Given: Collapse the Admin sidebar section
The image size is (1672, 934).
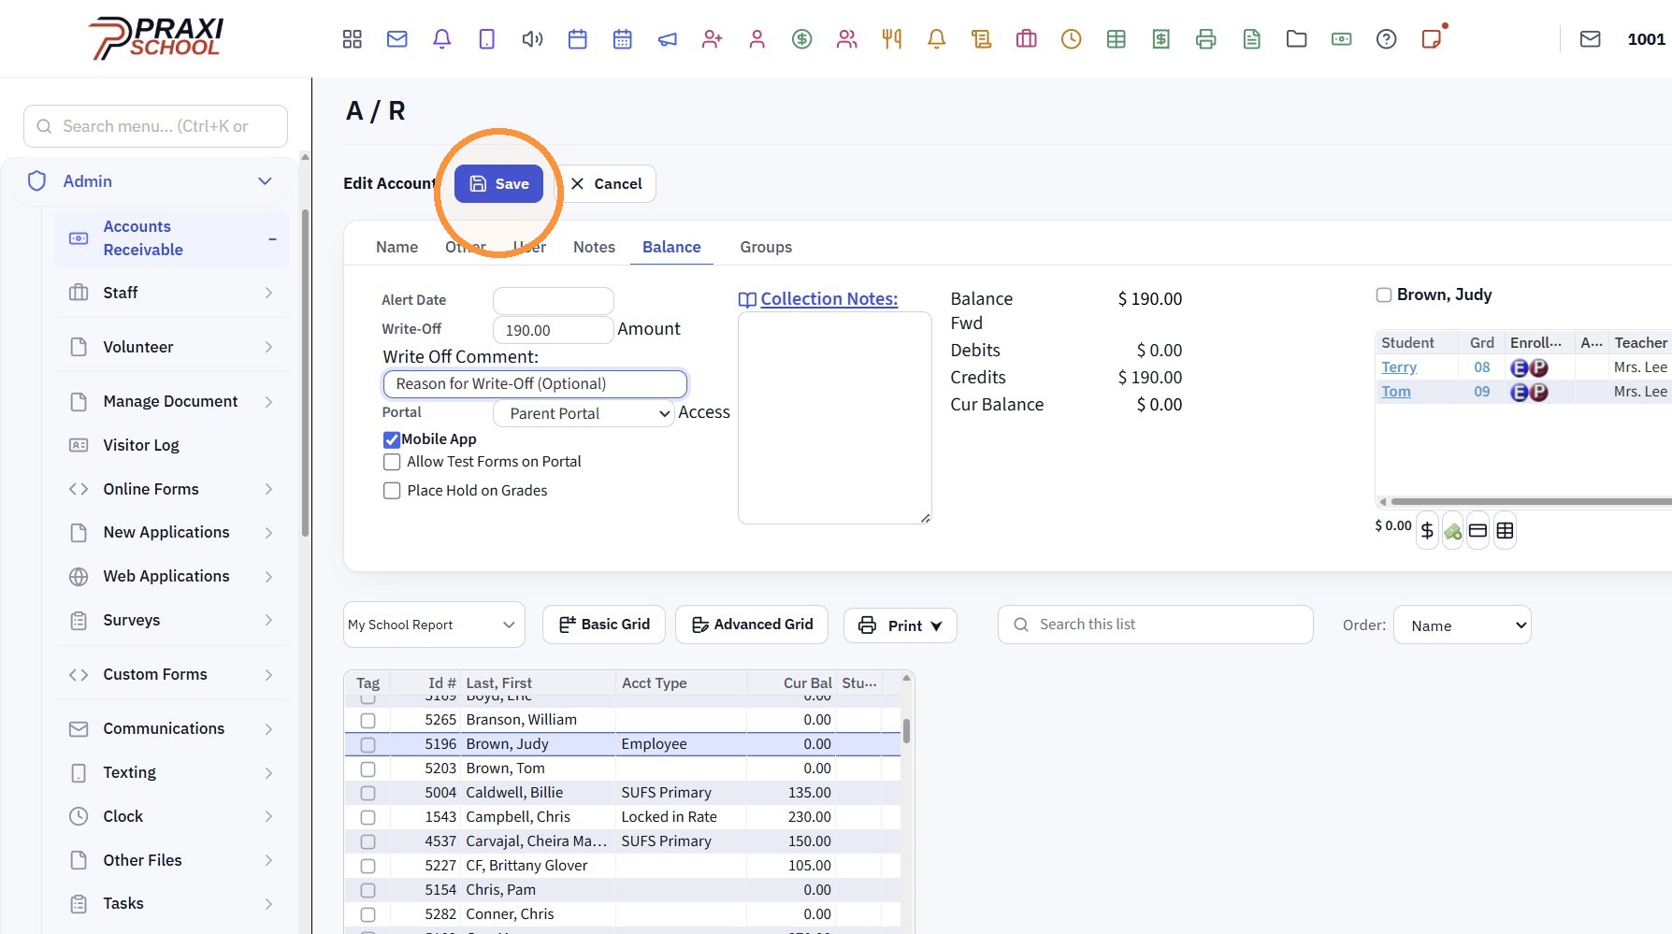Looking at the screenshot, I should (265, 181).
